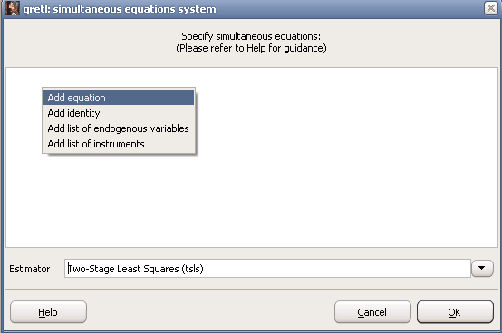502x333 pixels.
Task: Click the gretl application icon in title bar
Action: point(13,8)
